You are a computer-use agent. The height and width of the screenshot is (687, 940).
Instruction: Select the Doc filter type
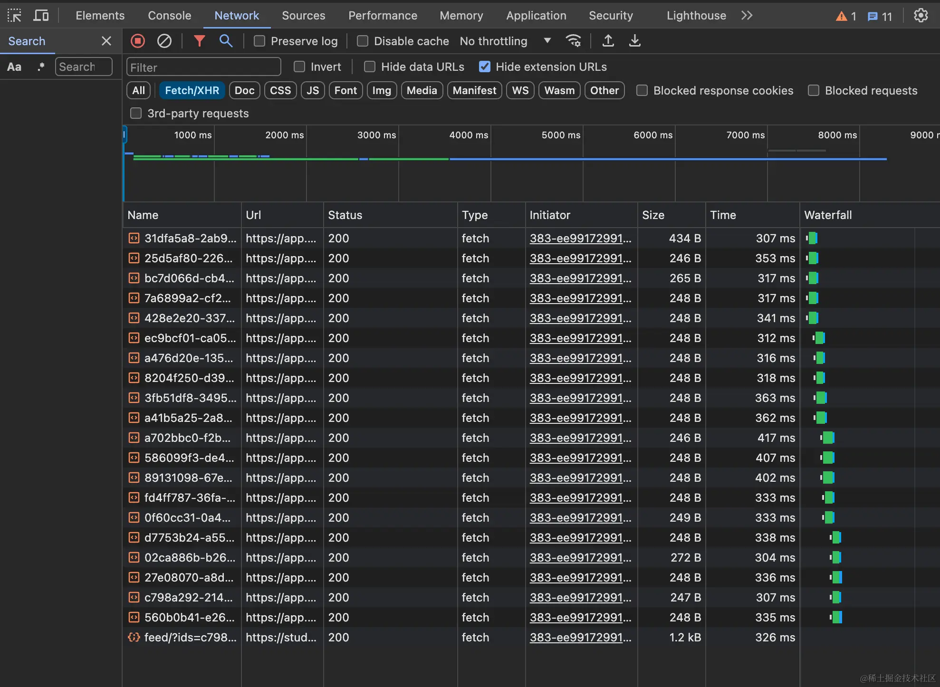tap(244, 90)
